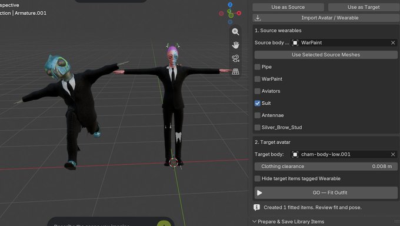Click the blue Z axis gizmo ball

click(230, 5)
